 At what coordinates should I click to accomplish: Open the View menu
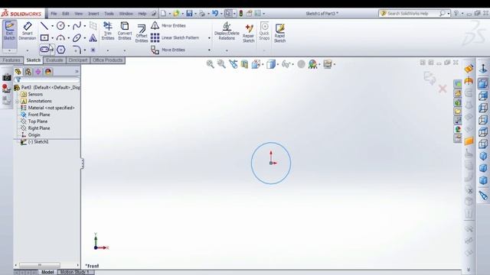coord(79,14)
